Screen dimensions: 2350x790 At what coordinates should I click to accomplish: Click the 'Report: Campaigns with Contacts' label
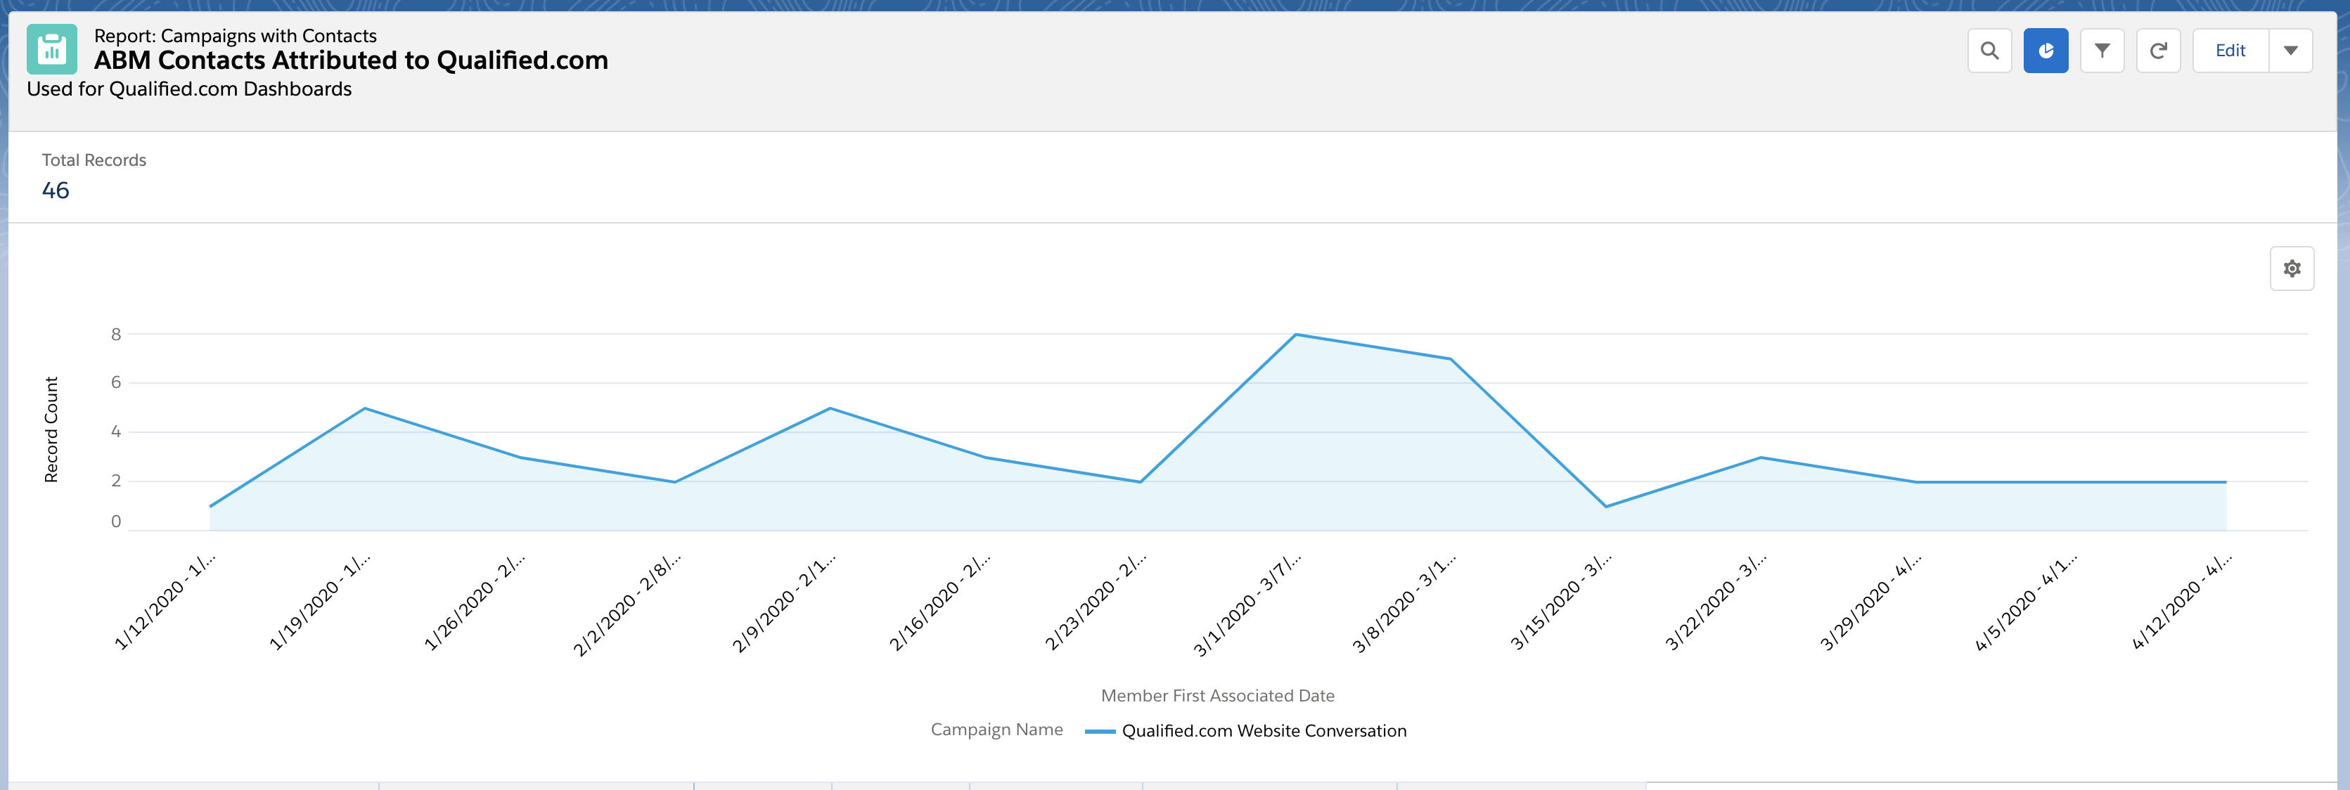pyautogui.click(x=236, y=36)
